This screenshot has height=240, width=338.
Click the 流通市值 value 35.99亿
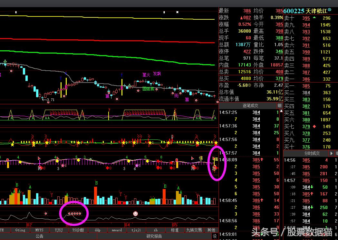pyautogui.click(x=275, y=99)
